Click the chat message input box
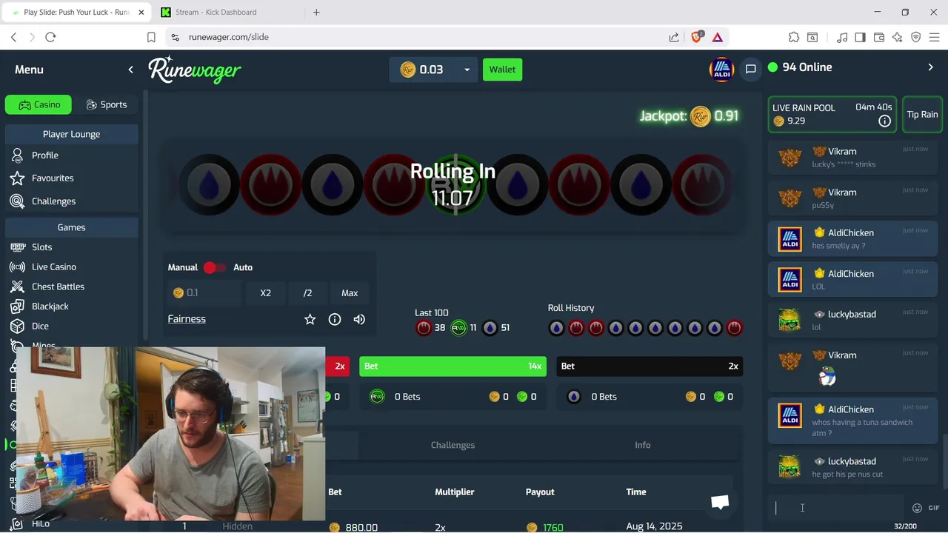Image resolution: width=948 pixels, height=533 pixels. pos(837,508)
